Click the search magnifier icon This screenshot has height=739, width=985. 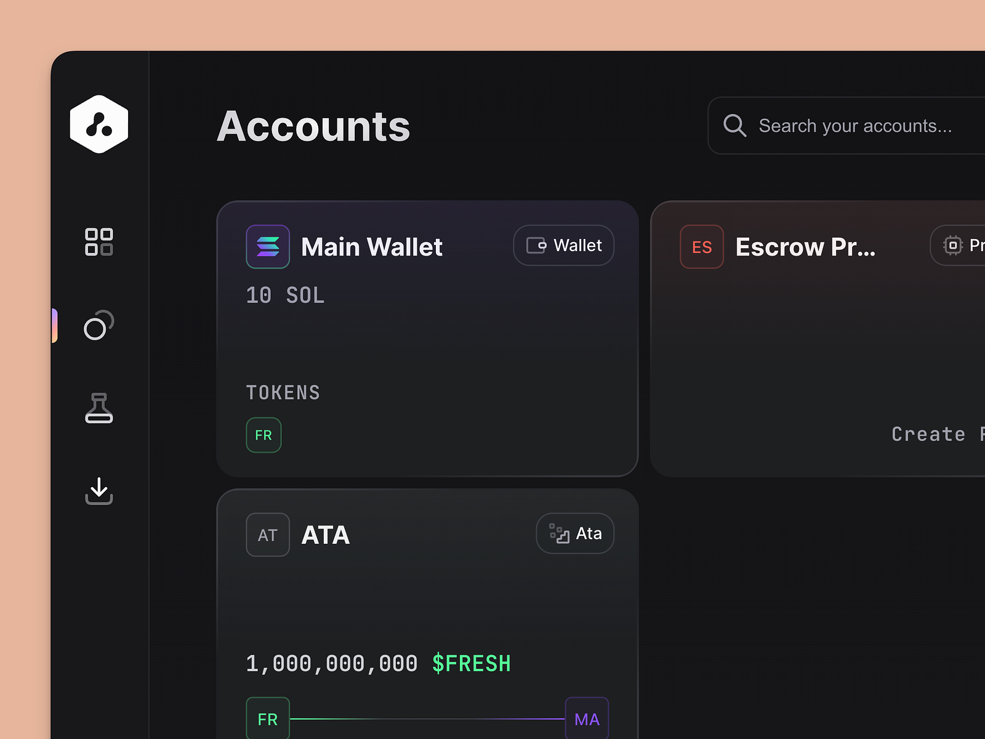(734, 126)
